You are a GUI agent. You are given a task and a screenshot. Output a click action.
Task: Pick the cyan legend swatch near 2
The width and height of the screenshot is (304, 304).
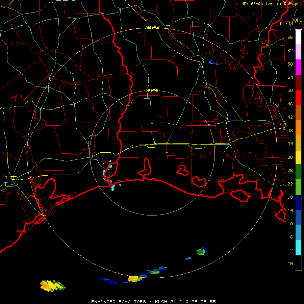tap(298, 248)
